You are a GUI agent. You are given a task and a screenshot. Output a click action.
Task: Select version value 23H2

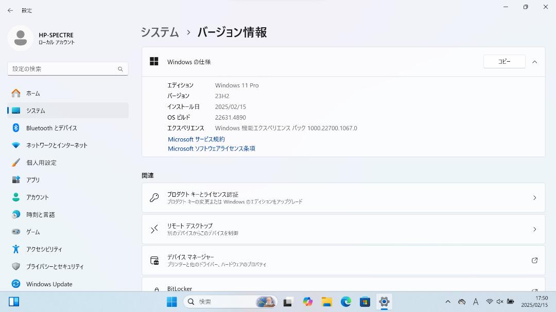pyautogui.click(x=222, y=96)
